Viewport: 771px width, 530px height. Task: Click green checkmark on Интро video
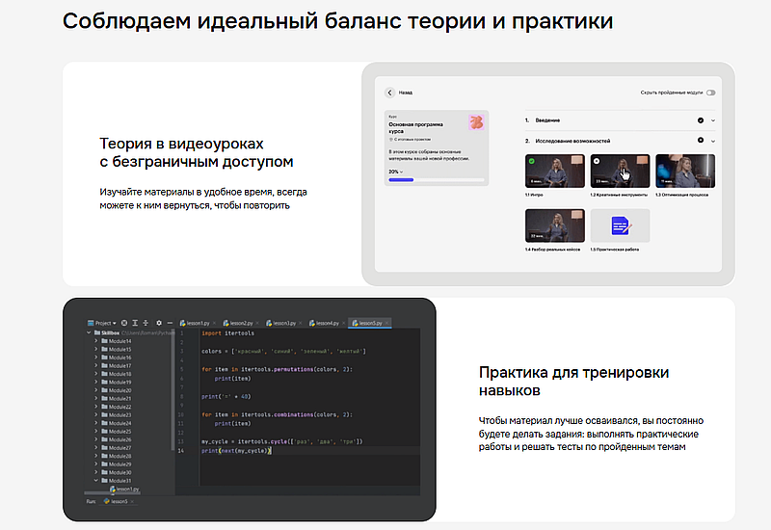[531, 161]
